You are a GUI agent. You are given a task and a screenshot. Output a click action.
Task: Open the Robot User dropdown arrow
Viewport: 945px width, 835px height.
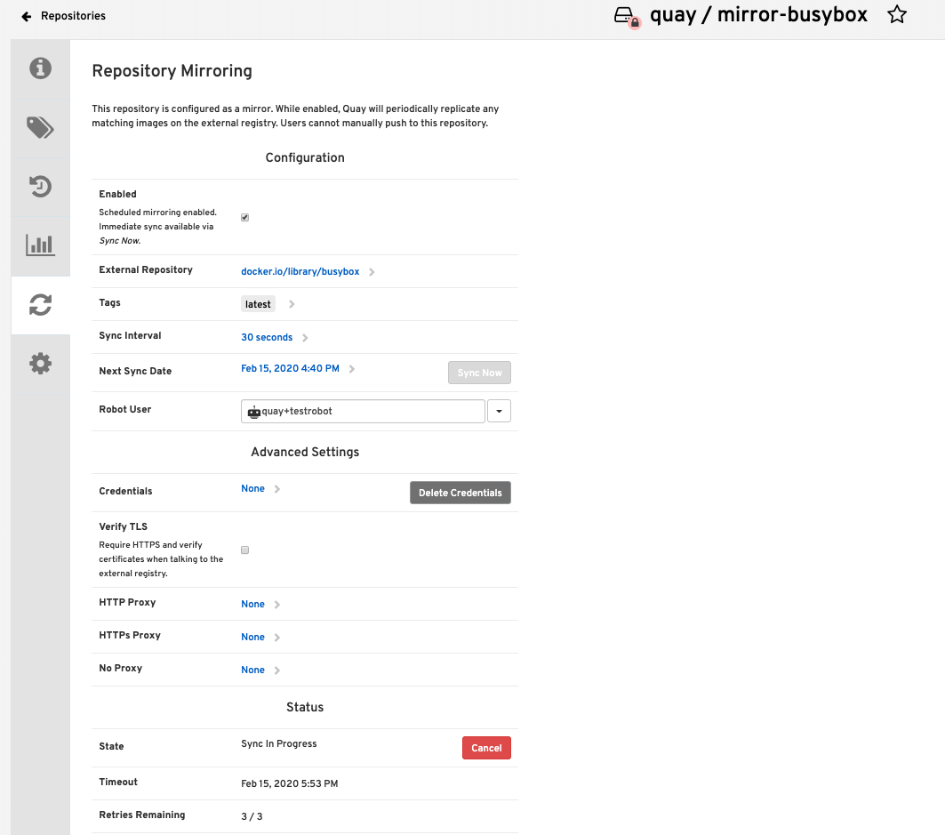[x=499, y=411]
